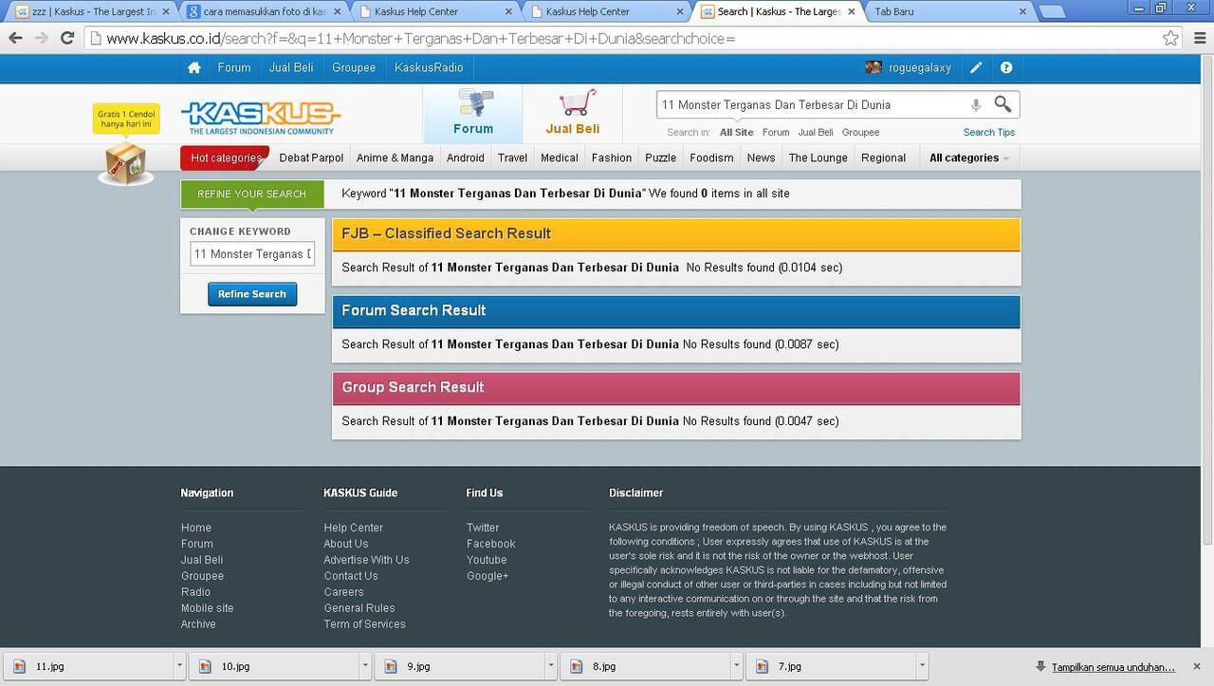Image resolution: width=1214 pixels, height=686 pixels.
Task: Click the Change Keyword input box
Action: (x=252, y=254)
